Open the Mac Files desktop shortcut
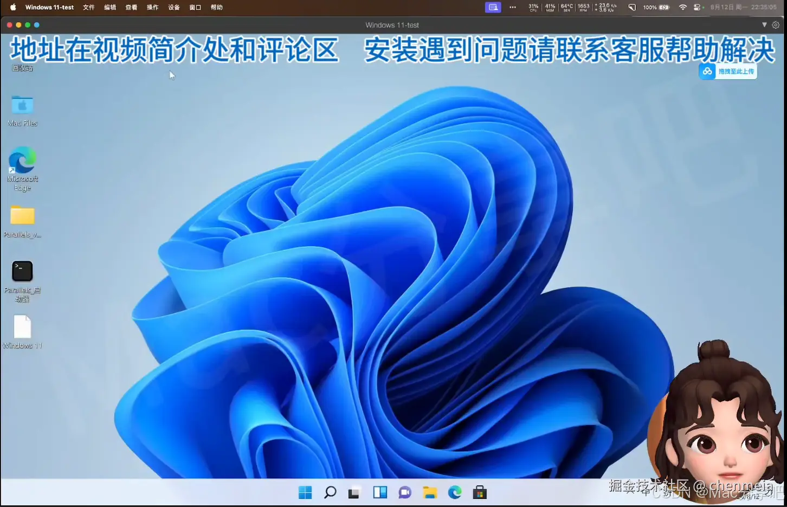Screen dimensions: 787x507 (x=22, y=106)
